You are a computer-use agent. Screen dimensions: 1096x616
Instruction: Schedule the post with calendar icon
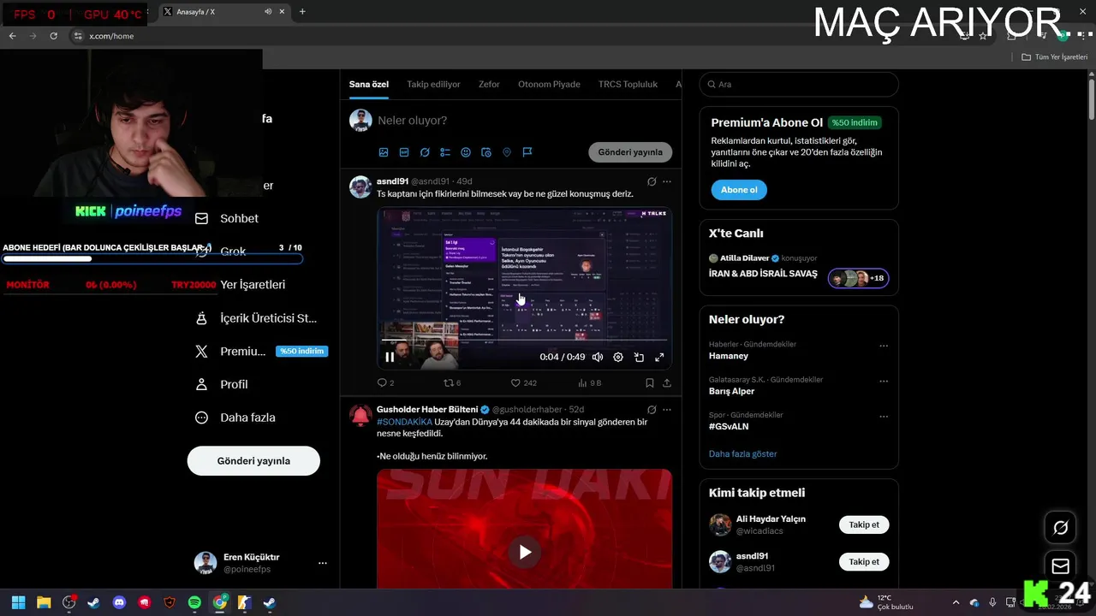486,152
